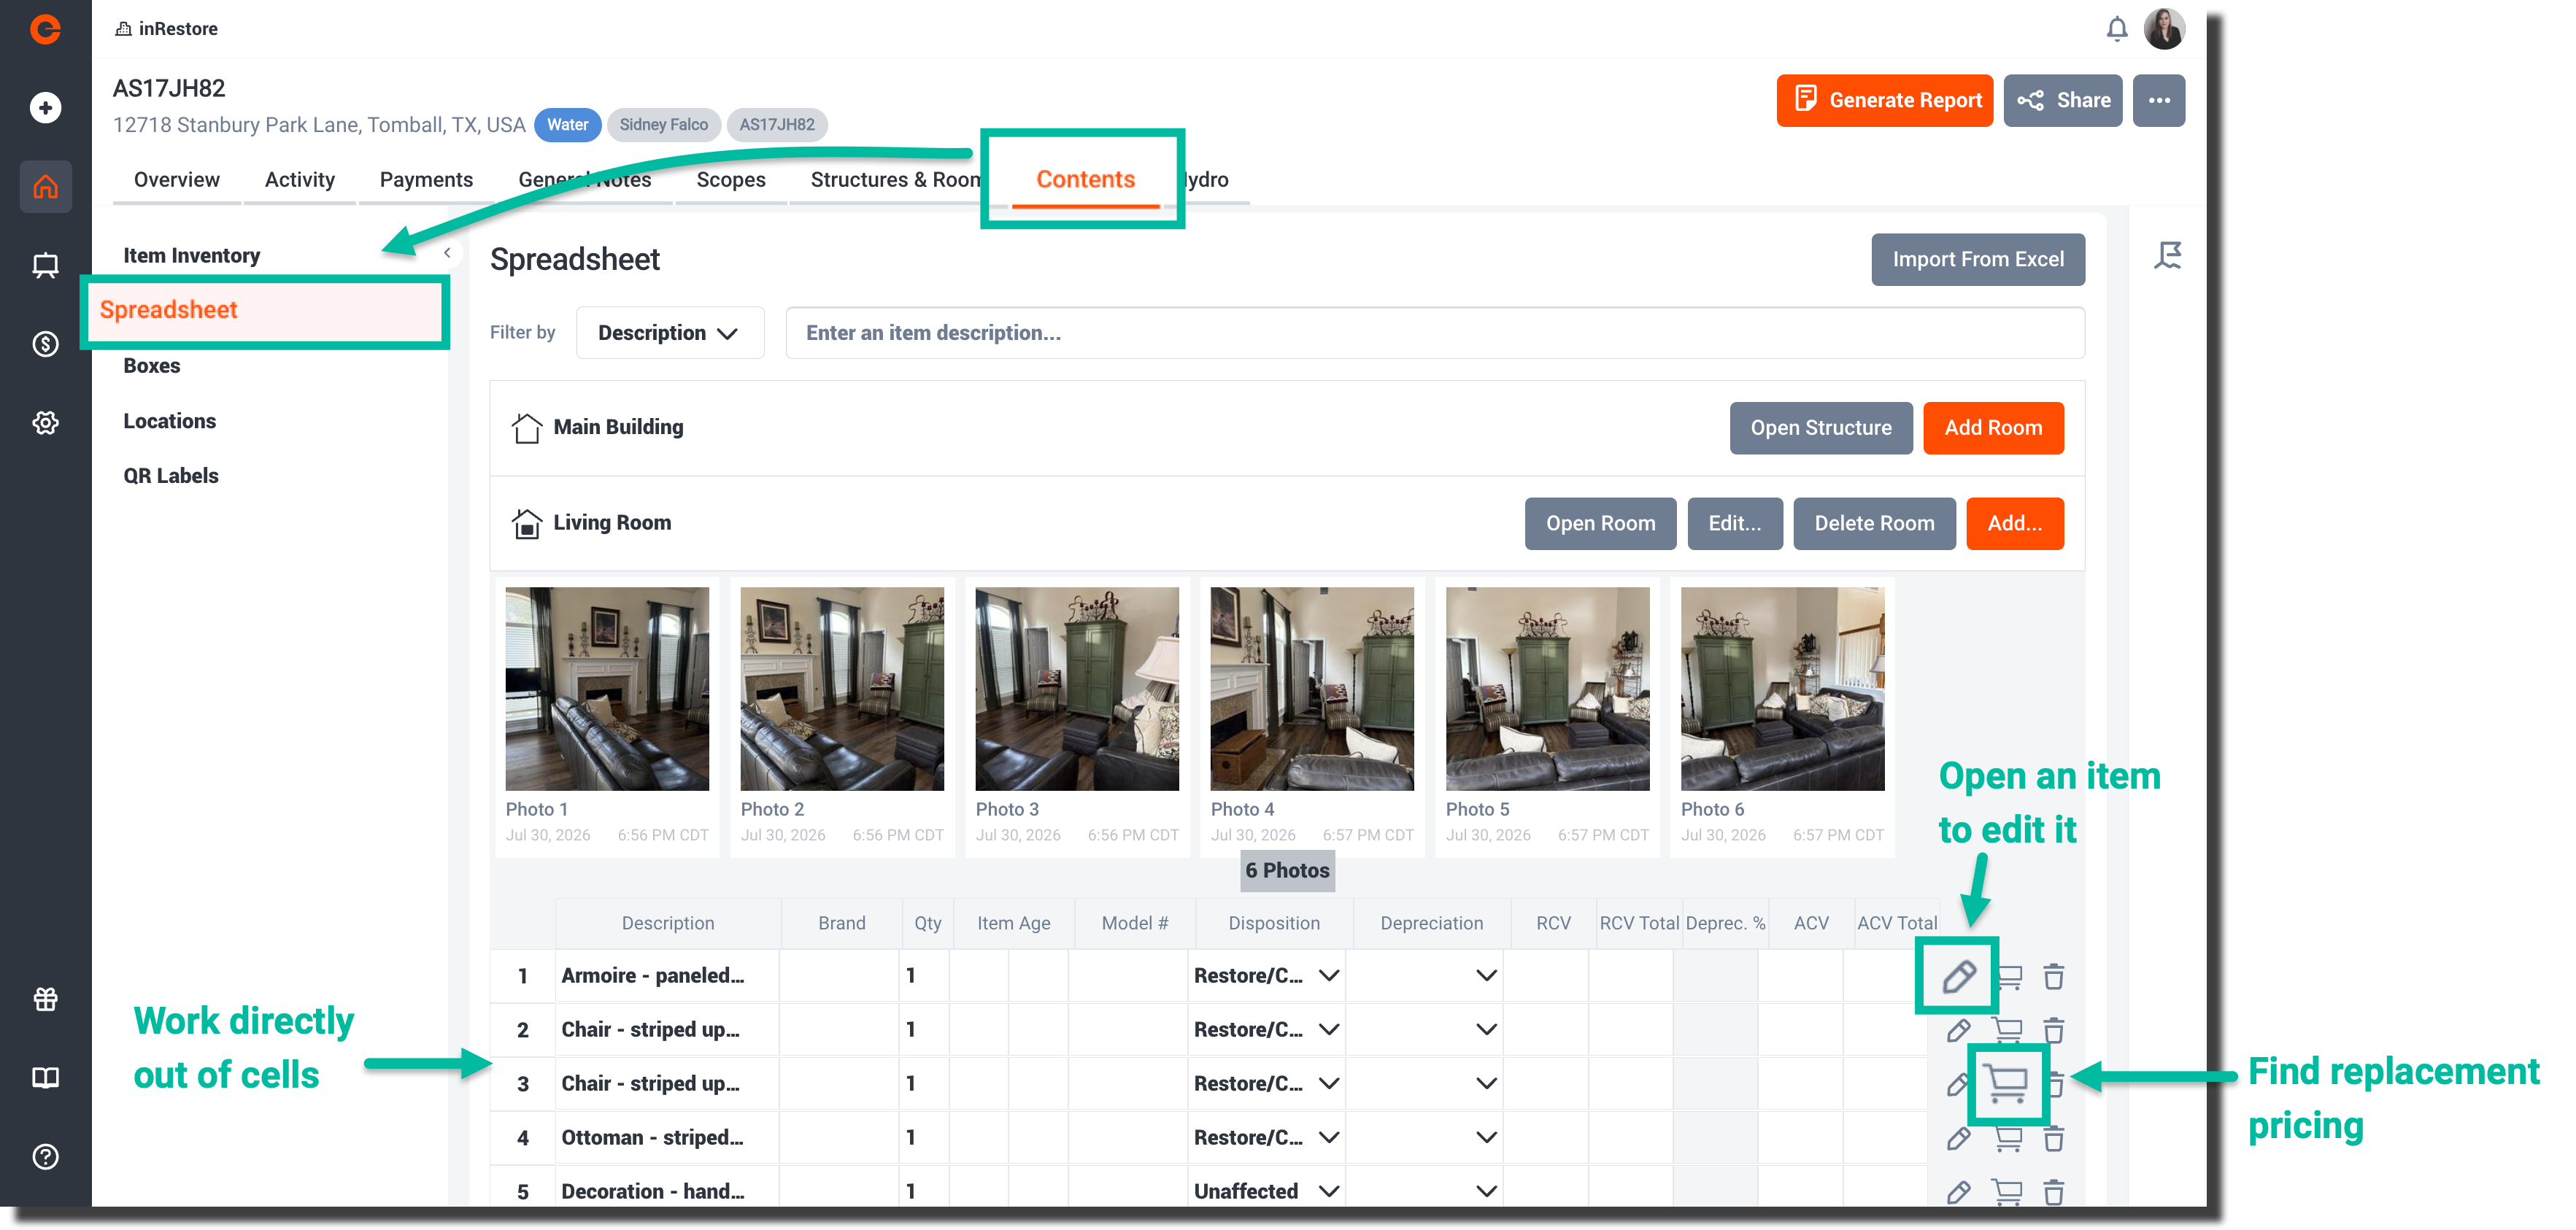This screenshot has width=2576, height=1230.
Task: Collapse the Item Inventory side panel
Action: (447, 253)
